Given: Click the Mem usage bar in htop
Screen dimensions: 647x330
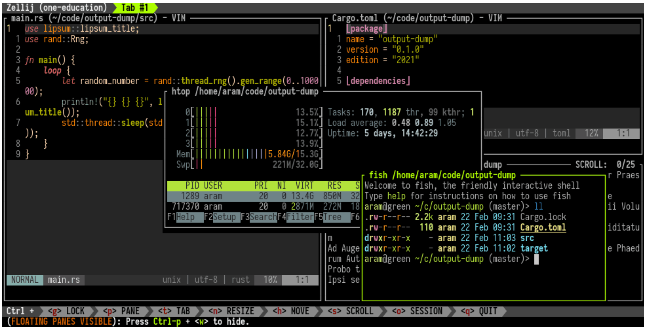Looking at the screenshot, I should (x=249, y=154).
